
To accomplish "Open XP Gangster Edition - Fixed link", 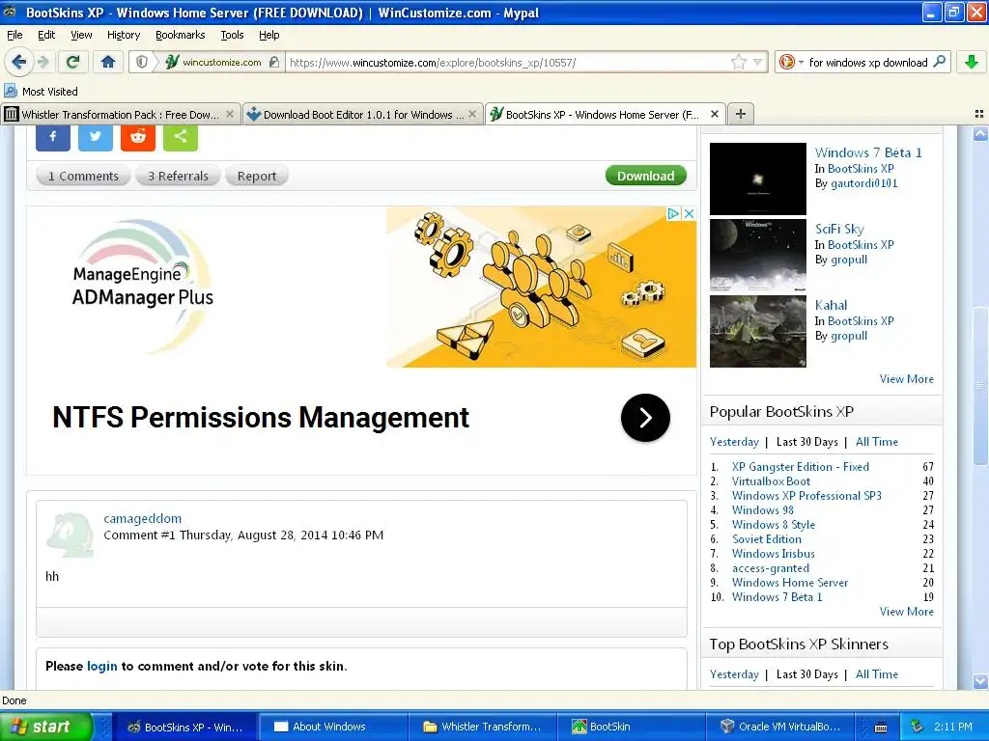I will point(801,467).
